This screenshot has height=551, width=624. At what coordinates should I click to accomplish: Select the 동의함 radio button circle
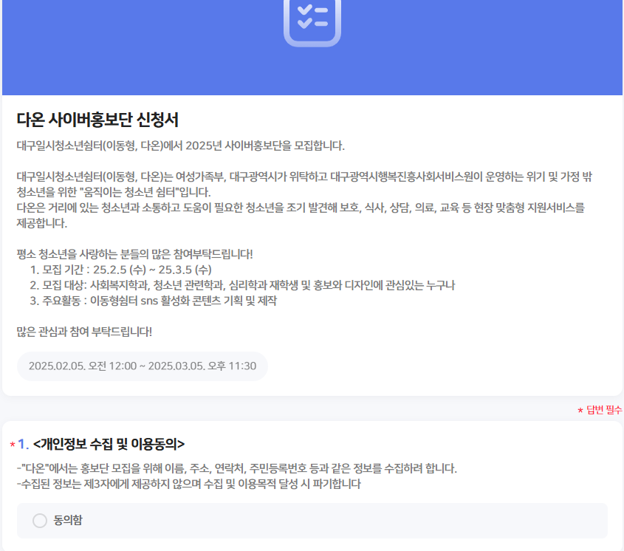point(40,521)
